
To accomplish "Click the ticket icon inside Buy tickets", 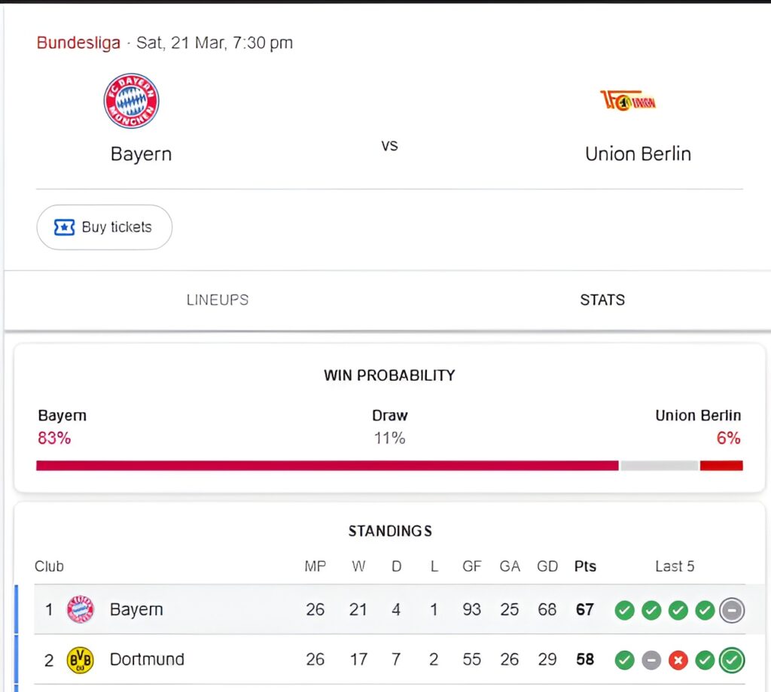I will 65,226.
